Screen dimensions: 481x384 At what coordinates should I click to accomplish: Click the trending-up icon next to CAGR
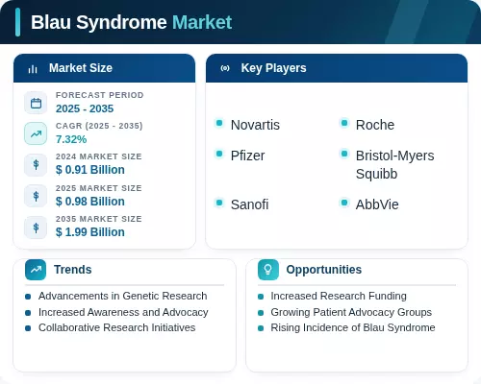[x=36, y=133]
